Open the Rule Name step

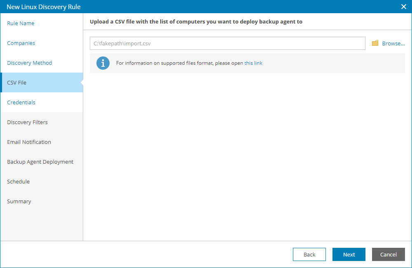point(20,23)
